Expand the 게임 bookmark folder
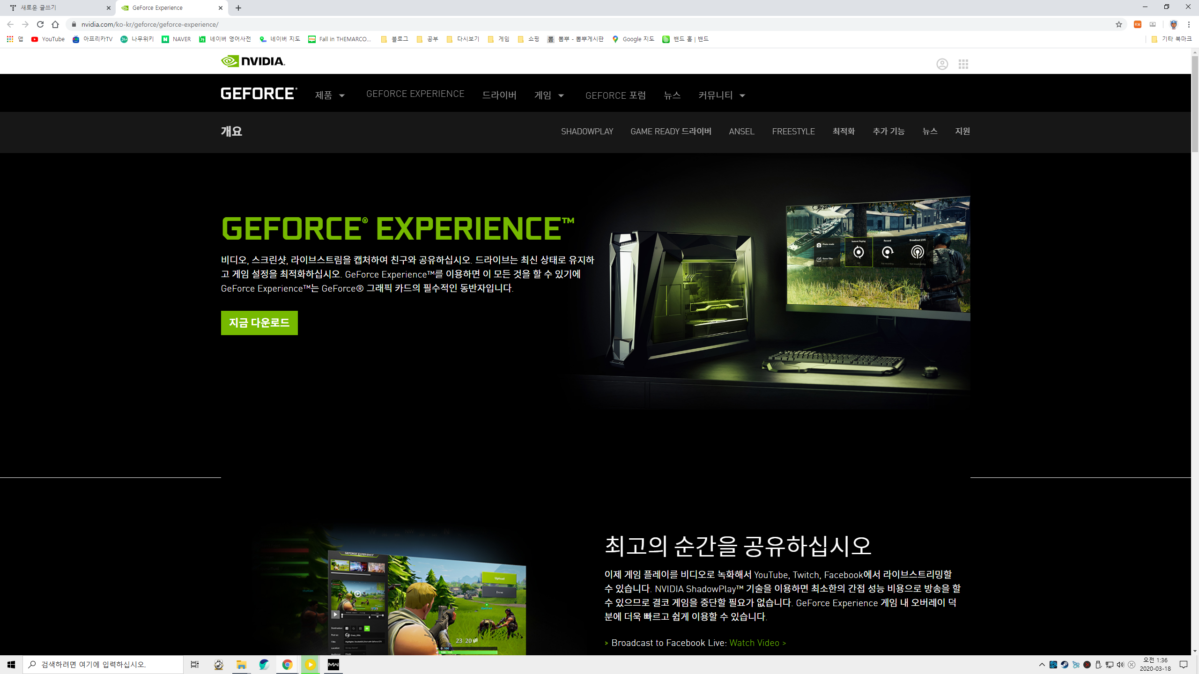The width and height of the screenshot is (1199, 674). point(498,39)
